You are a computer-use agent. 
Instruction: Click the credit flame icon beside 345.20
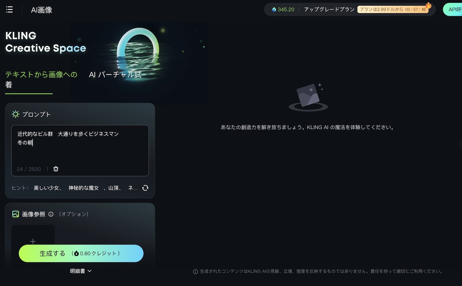[274, 10]
